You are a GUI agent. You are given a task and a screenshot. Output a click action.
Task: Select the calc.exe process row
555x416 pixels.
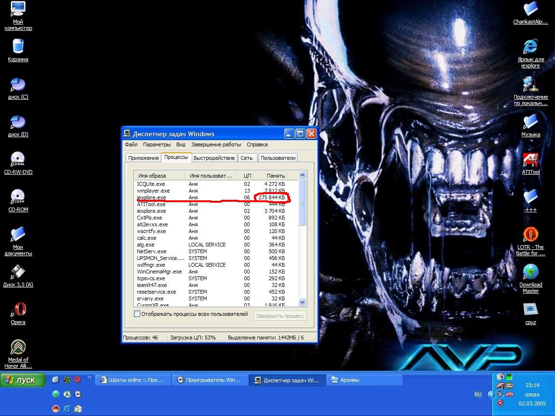tap(216, 238)
